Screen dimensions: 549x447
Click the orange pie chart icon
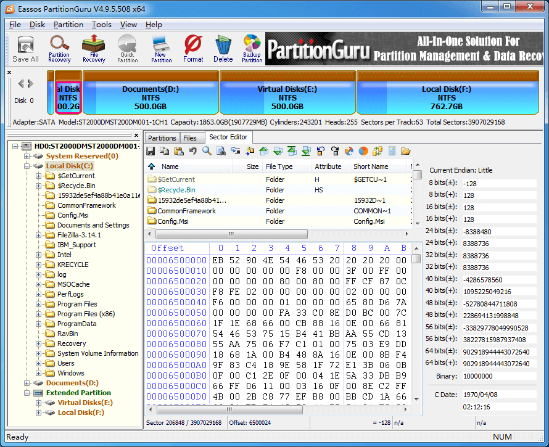point(363,151)
